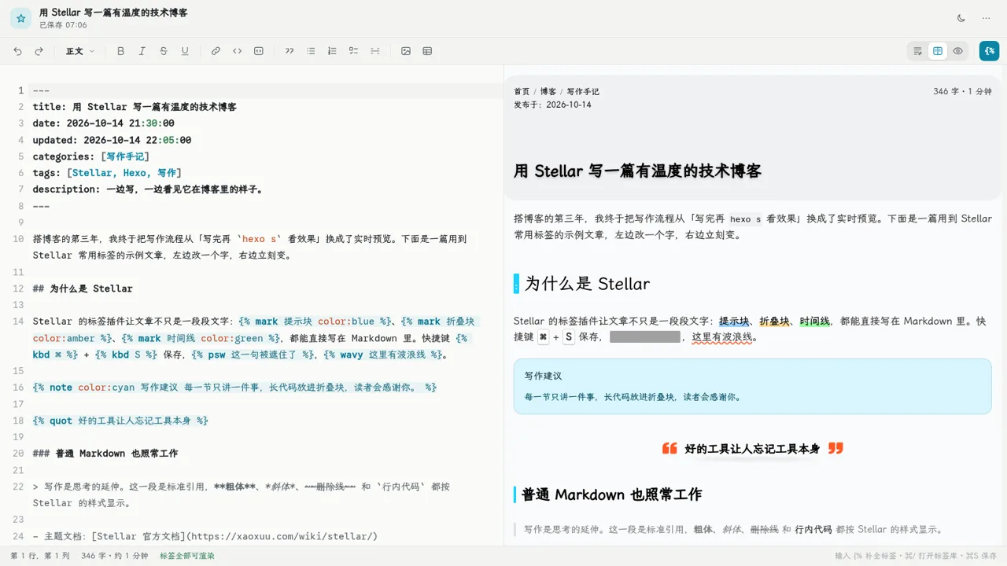This screenshot has width=1007, height=566.
Task: Click the hidden gray spoiler text block
Action: tap(644, 337)
